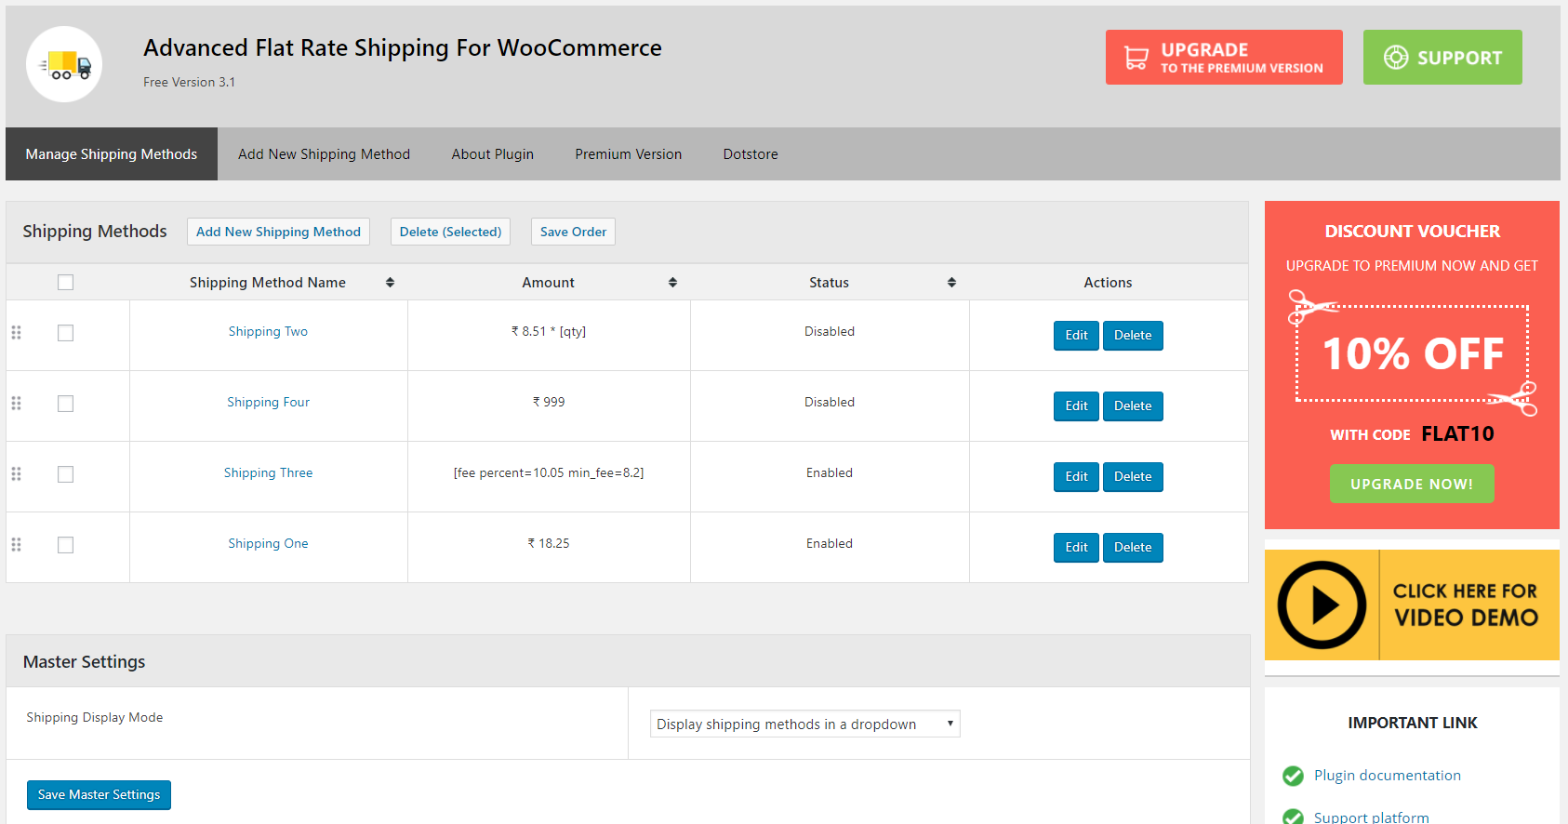Image resolution: width=1568 pixels, height=824 pixels.
Task: Click Save Master Settings button
Action: click(x=99, y=795)
